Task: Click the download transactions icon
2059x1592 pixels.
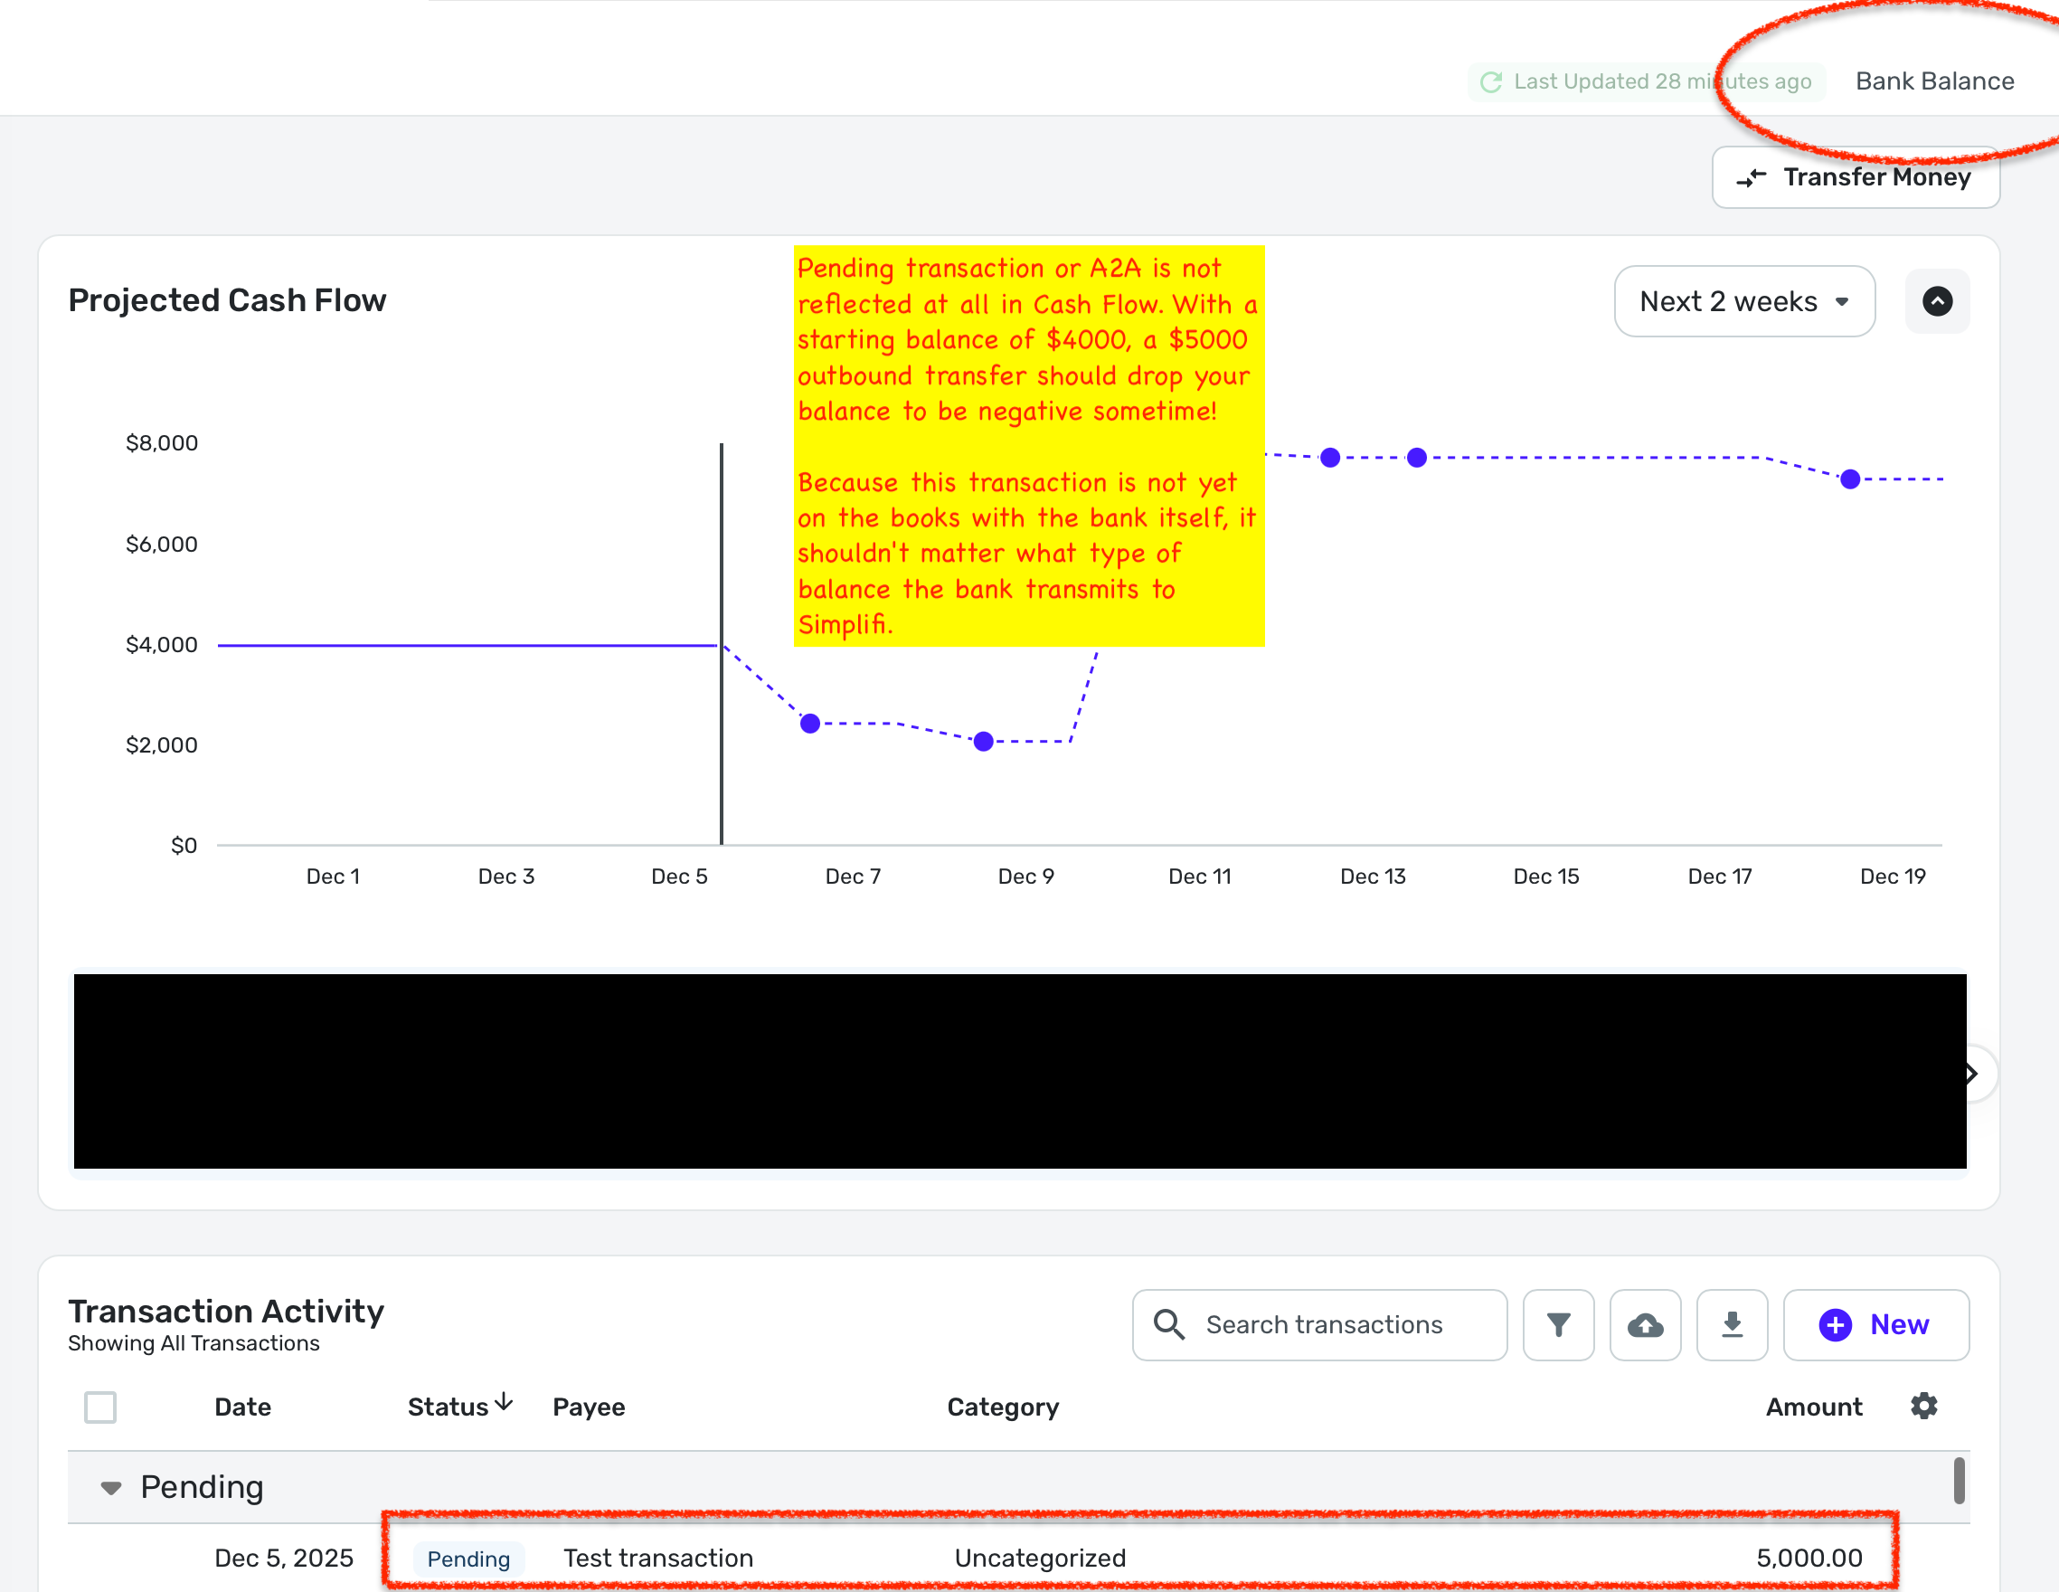Action: [1732, 1325]
